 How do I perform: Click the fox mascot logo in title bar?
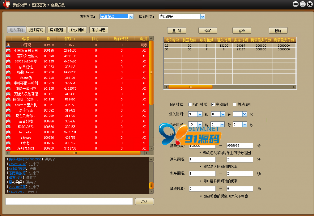pos(6,4)
